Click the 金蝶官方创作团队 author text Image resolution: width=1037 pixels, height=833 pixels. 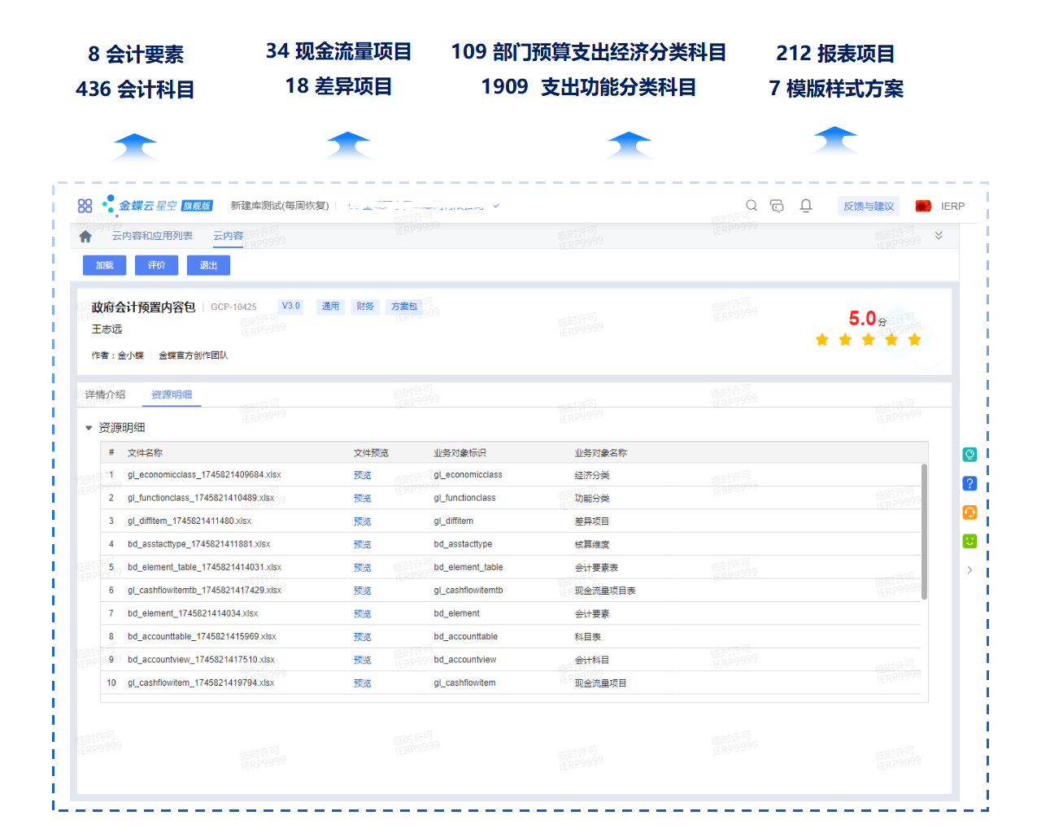194,355
